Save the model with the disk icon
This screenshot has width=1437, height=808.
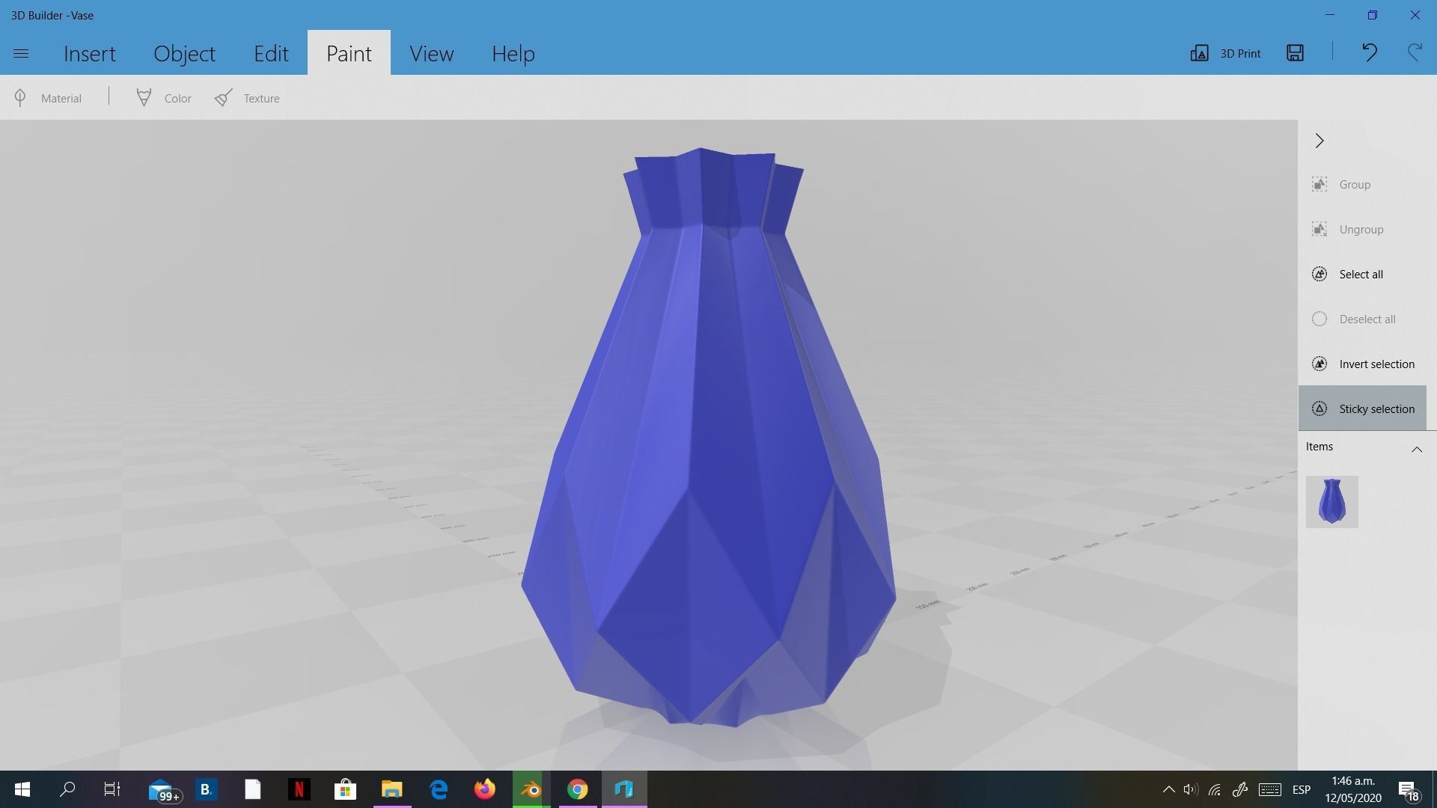(1295, 53)
